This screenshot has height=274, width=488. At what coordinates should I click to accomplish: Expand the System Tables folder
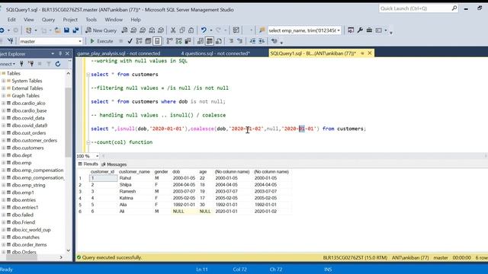3,81
